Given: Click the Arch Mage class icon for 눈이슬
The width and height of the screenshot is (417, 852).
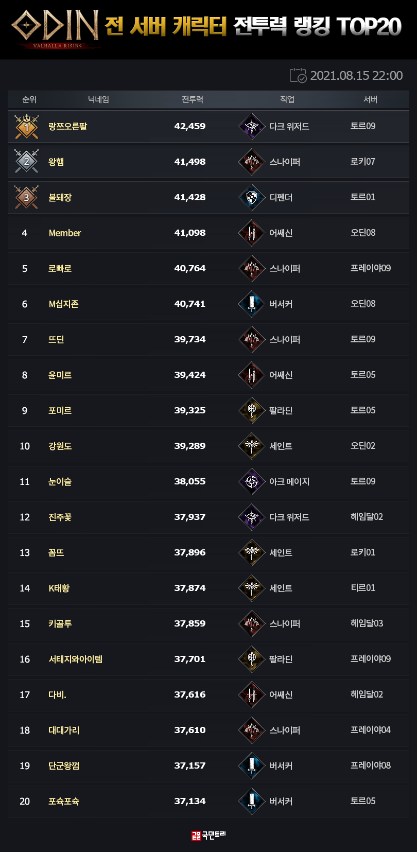Looking at the screenshot, I should coord(252,481).
